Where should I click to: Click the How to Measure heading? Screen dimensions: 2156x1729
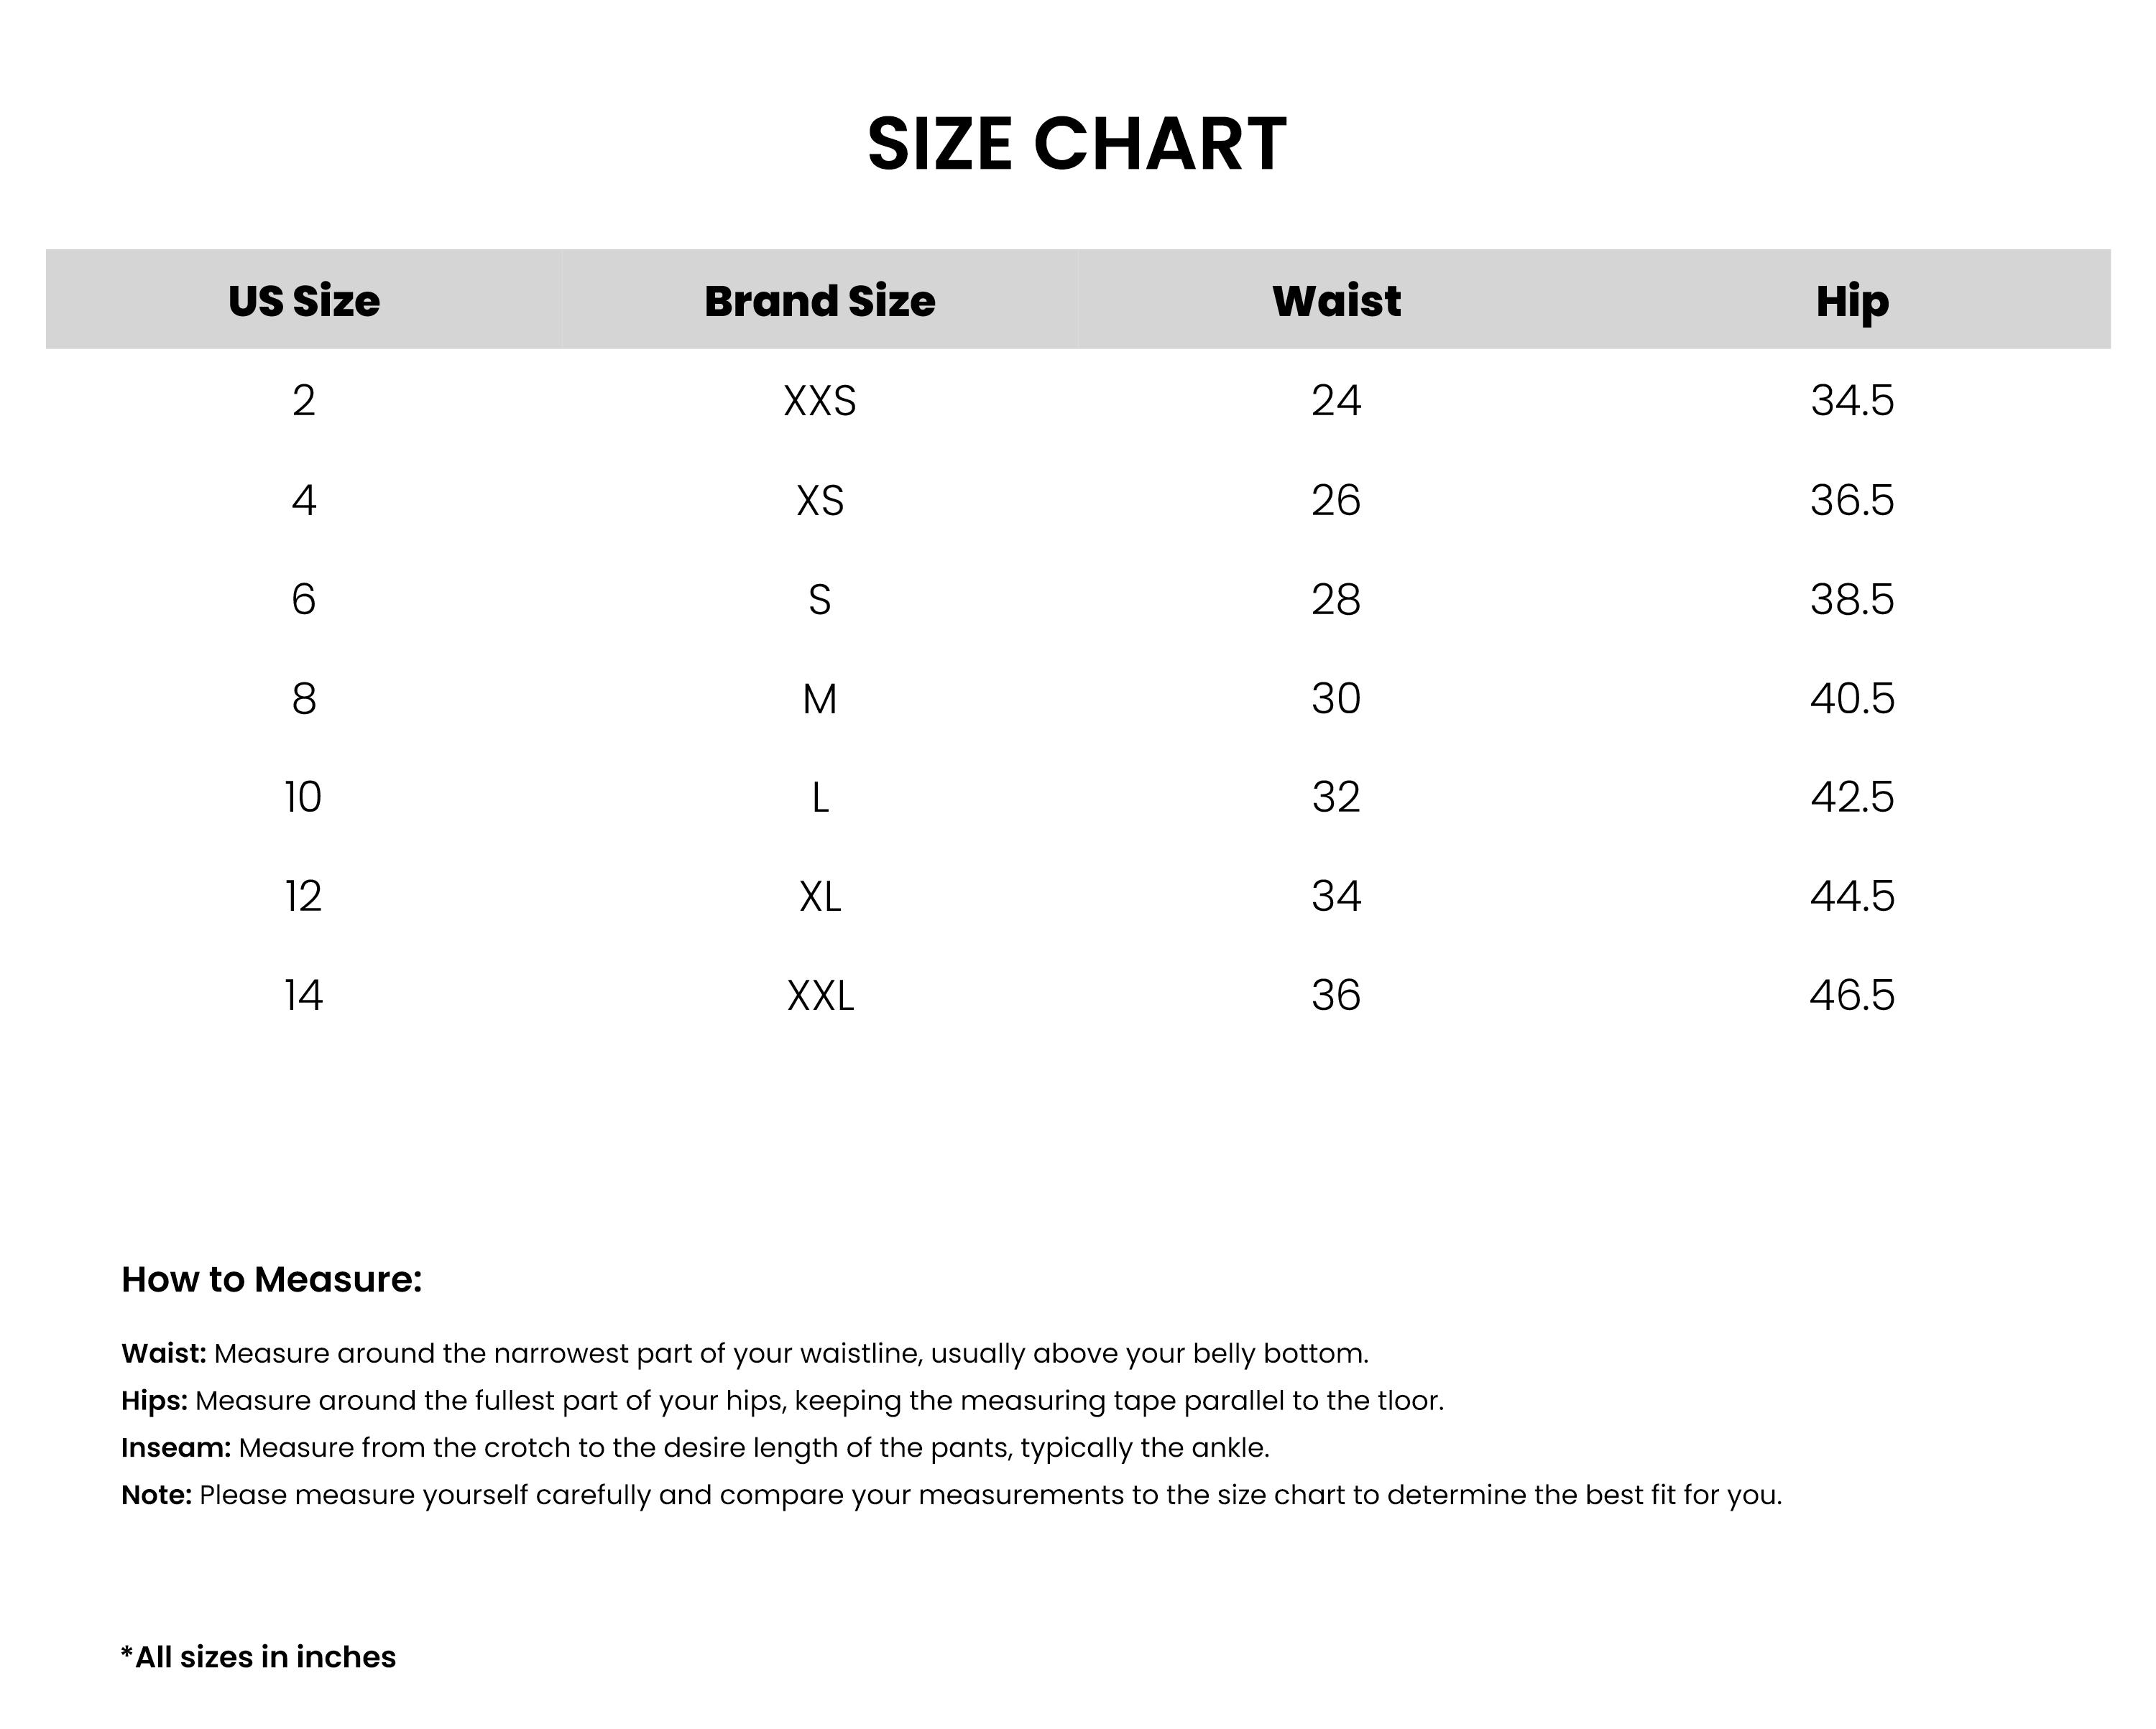coord(271,1279)
